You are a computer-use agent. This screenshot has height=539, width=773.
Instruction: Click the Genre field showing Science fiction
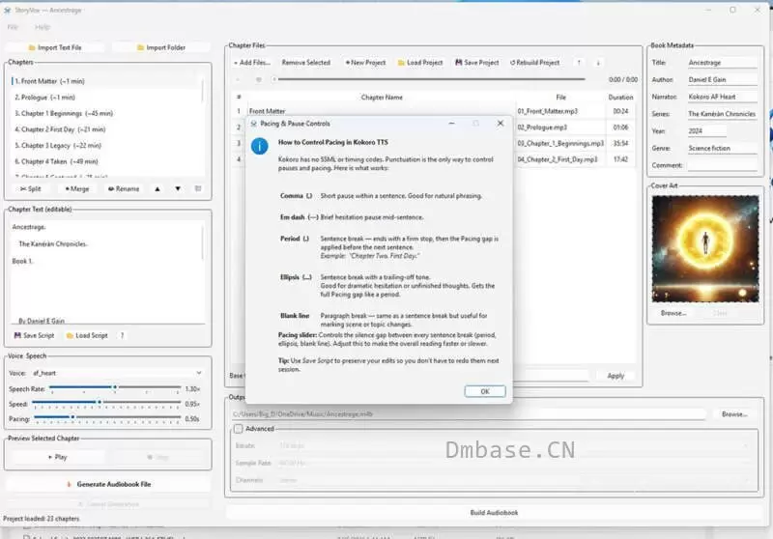(x=722, y=149)
